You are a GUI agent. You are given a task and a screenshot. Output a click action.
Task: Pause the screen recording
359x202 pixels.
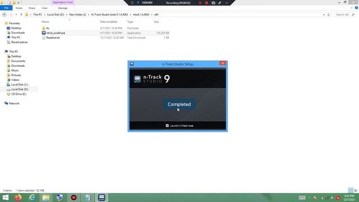pyautogui.click(x=200, y=3)
